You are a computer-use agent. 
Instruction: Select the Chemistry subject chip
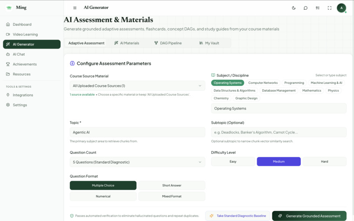point(221,98)
